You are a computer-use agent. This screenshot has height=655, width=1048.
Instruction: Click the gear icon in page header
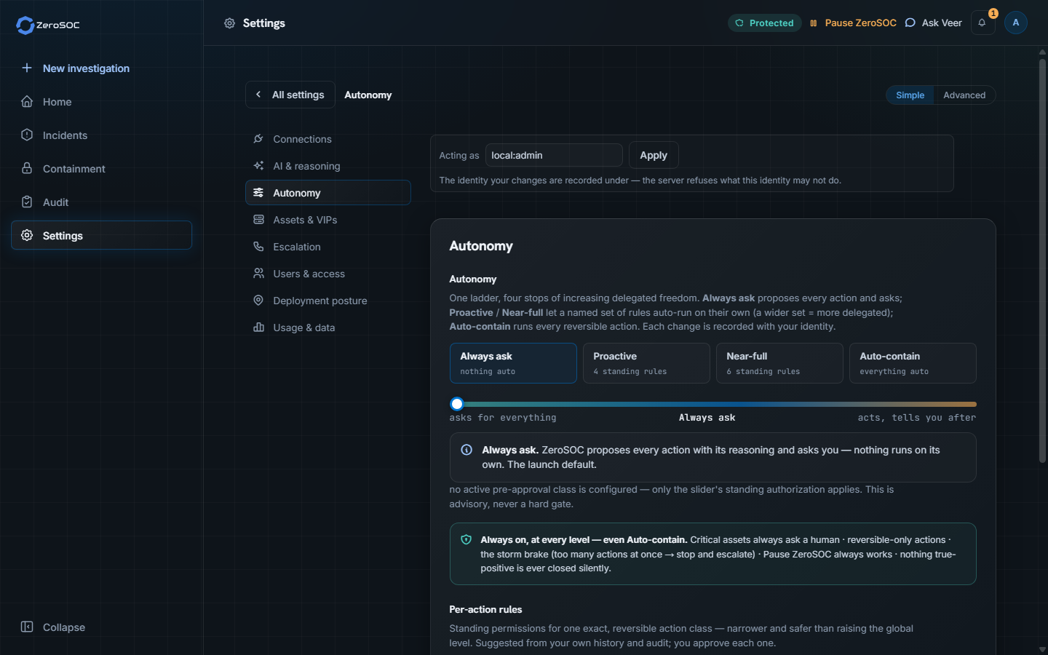coord(229,23)
